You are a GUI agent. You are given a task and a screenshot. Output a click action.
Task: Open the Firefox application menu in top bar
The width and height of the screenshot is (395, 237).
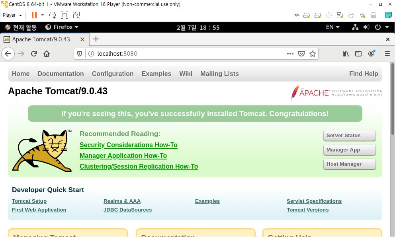coord(62,27)
